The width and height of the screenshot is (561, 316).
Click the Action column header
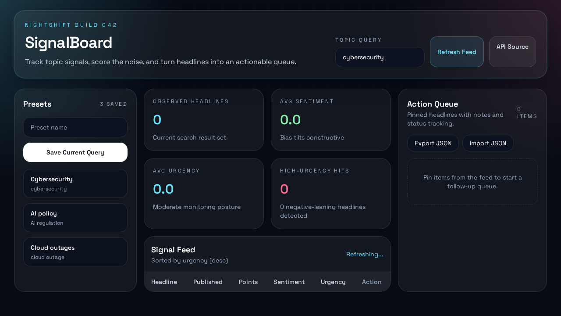click(x=371, y=282)
